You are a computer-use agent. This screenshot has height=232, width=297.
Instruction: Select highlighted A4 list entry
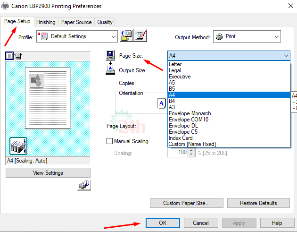[x=229, y=95]
